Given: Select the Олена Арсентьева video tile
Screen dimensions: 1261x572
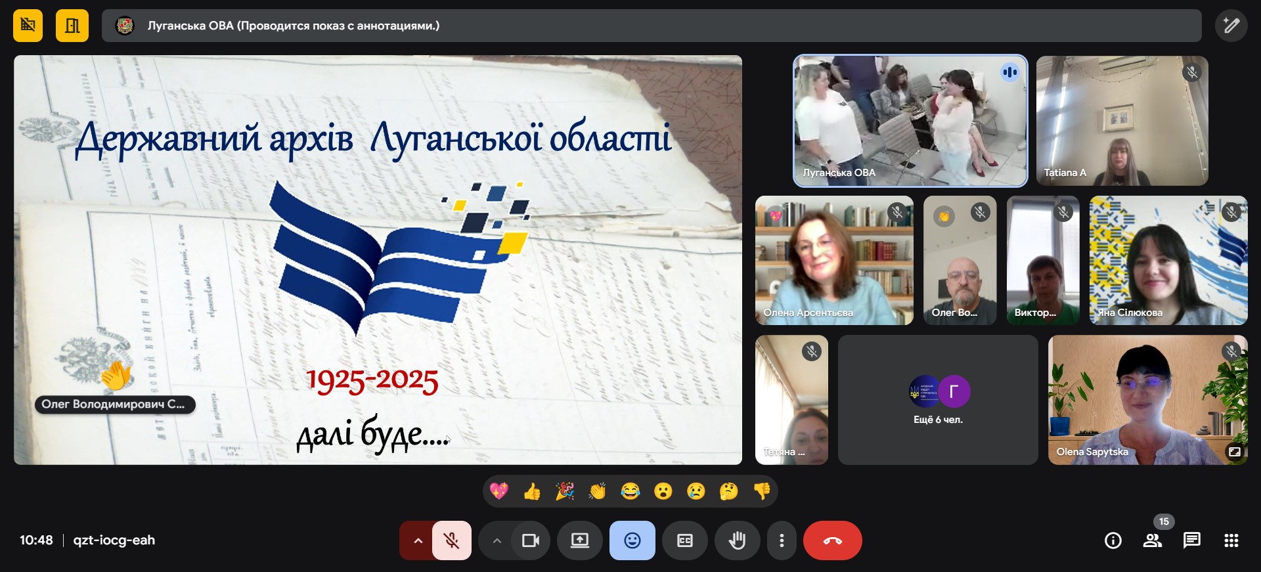Looking at the screenshot, I should (834, 260).
